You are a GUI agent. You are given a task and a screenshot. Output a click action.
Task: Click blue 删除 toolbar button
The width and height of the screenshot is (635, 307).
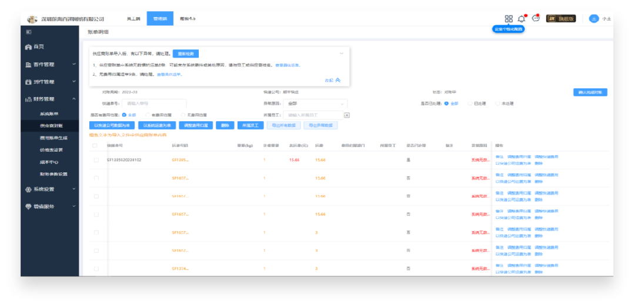(225, 125)
